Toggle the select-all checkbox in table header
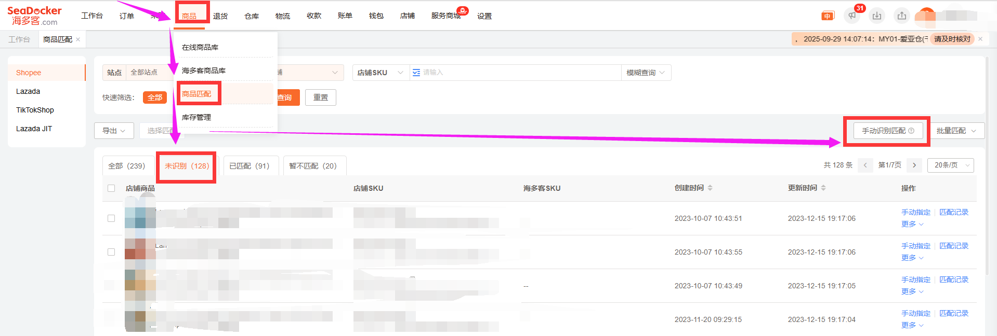Screen dimensions: 997x336 pyautogui.click(x=111, y=188)
